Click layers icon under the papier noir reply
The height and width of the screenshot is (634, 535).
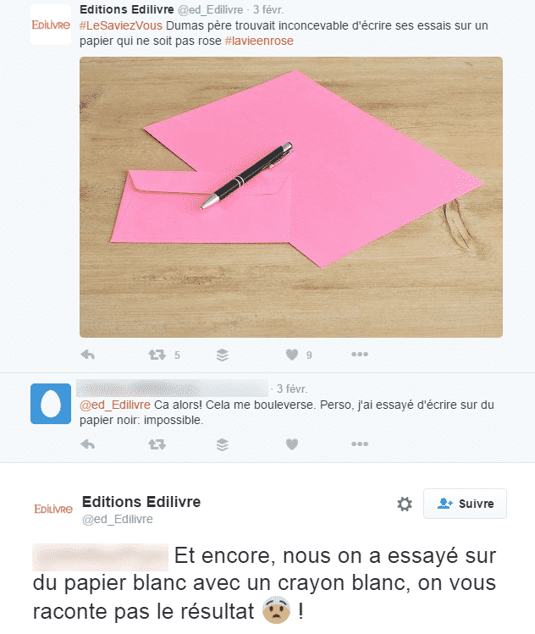click(223, 444)
